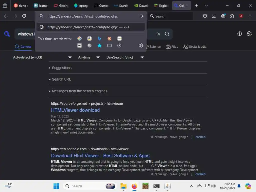
Task: Switch to the Downl browser tab
Action: tap(141, 6)
